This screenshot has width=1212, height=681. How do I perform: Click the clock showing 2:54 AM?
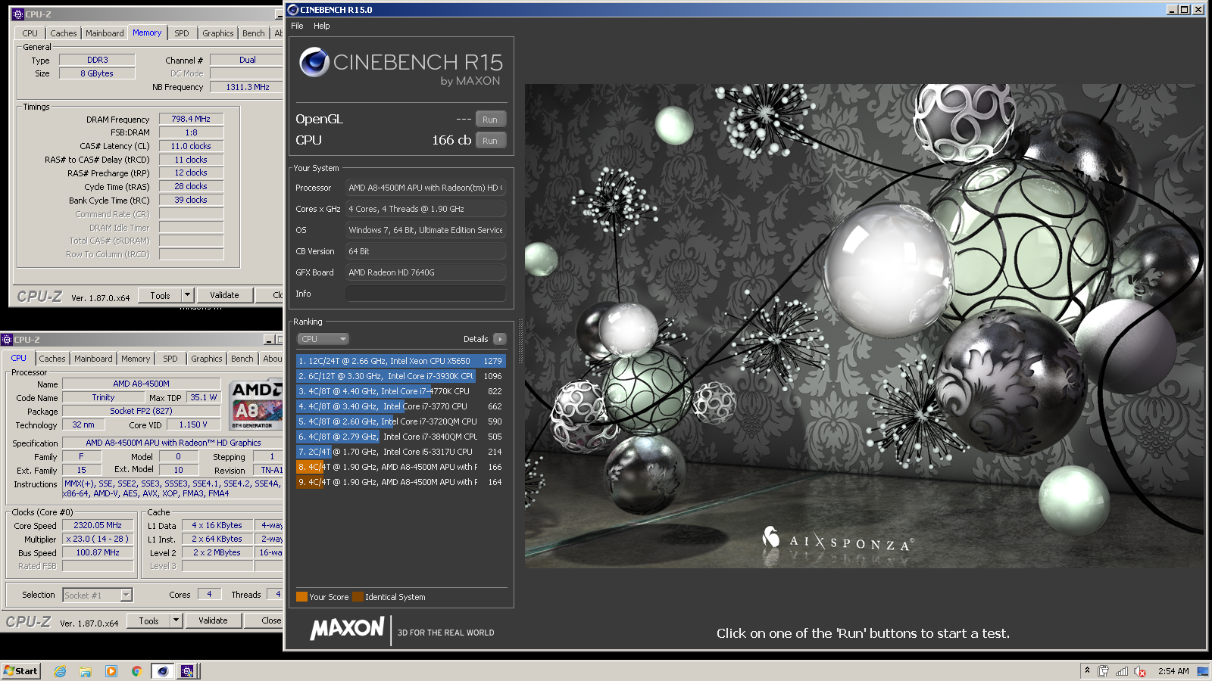[1173, 671]
